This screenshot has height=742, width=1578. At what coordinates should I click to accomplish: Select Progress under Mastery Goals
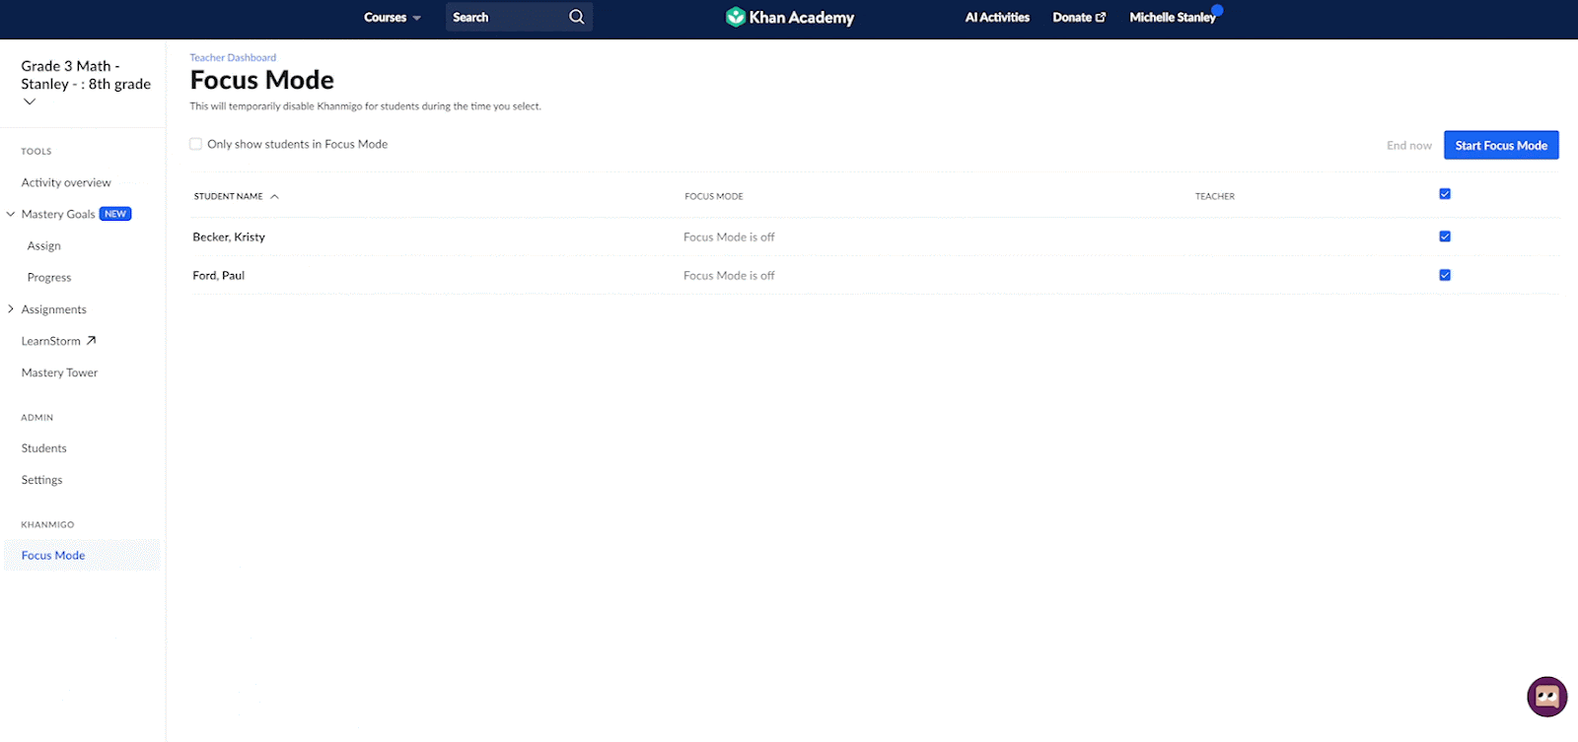click(x=49, y=278)
